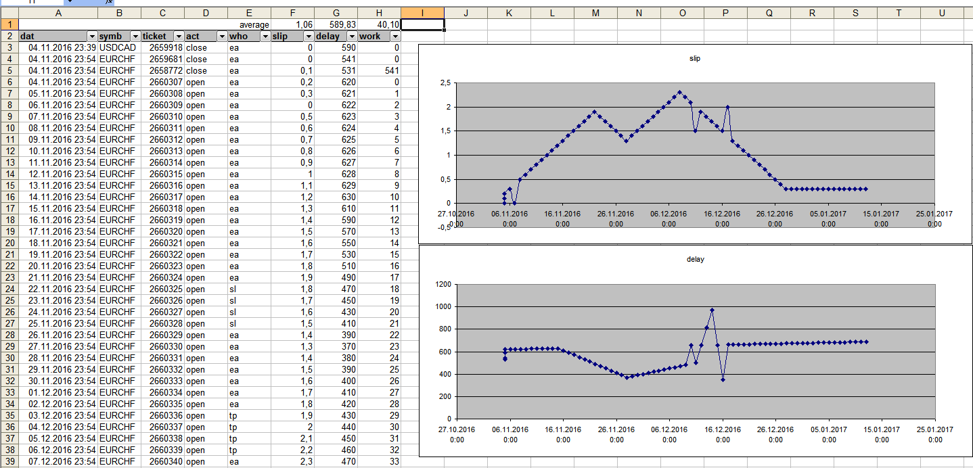Open the dat column filter dropdown
The width and height of the screenshot is (973, 468).
(x=92, y=37)
